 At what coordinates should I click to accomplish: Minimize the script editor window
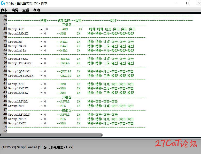pyautogui.click(x=176, y=3)
